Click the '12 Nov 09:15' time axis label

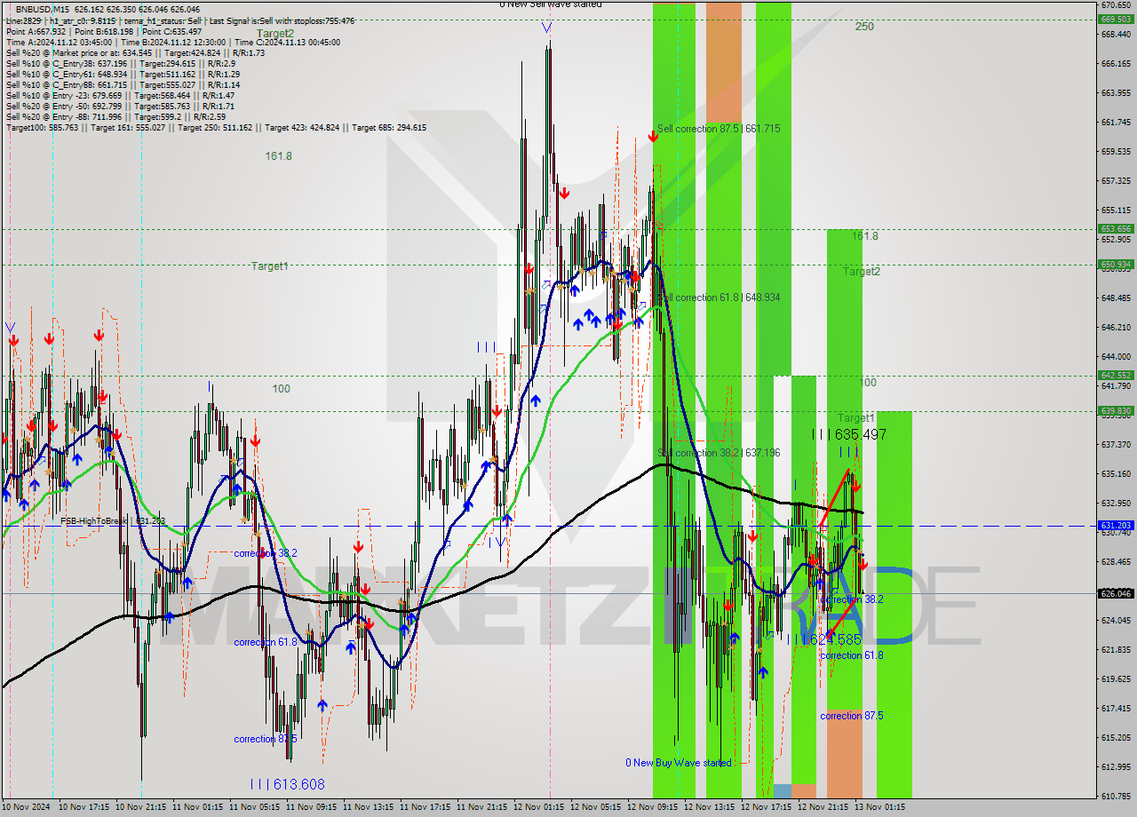(653, 807)
